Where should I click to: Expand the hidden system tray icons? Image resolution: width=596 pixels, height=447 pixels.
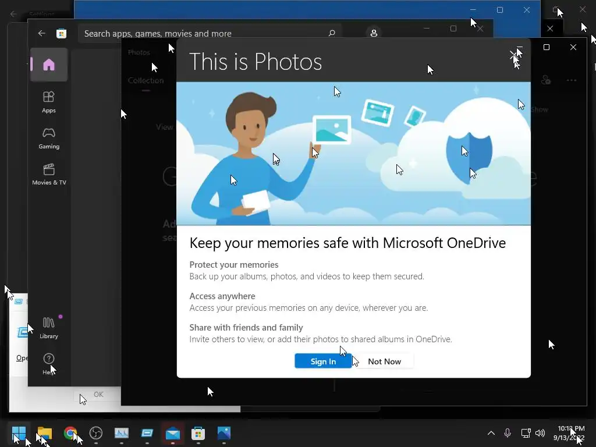491,433
